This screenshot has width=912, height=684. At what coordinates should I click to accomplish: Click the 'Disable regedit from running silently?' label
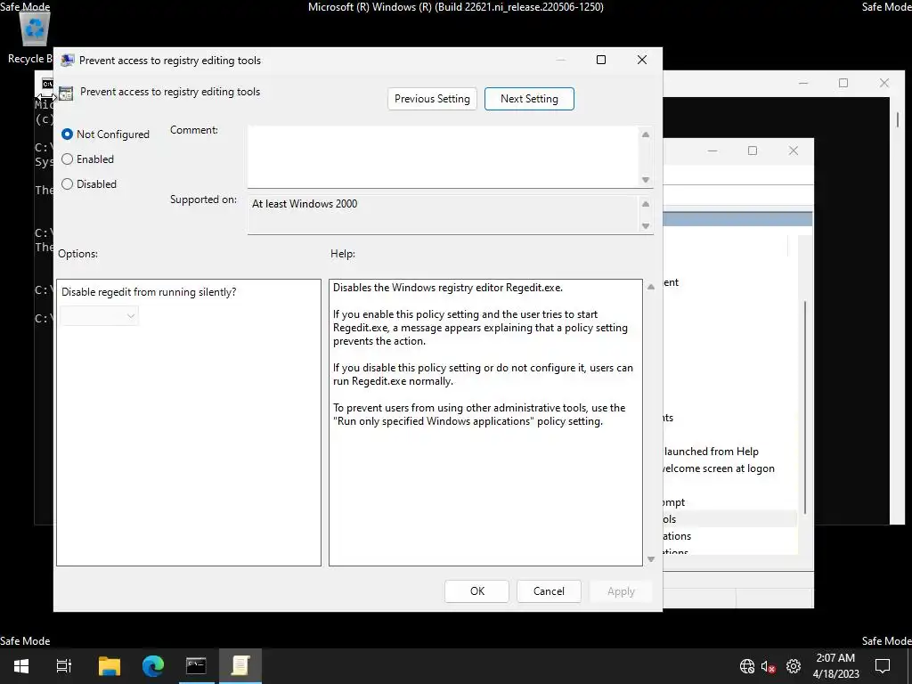pos(149,292)
